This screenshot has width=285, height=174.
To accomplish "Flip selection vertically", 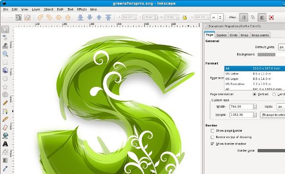I will click(68, 17).
